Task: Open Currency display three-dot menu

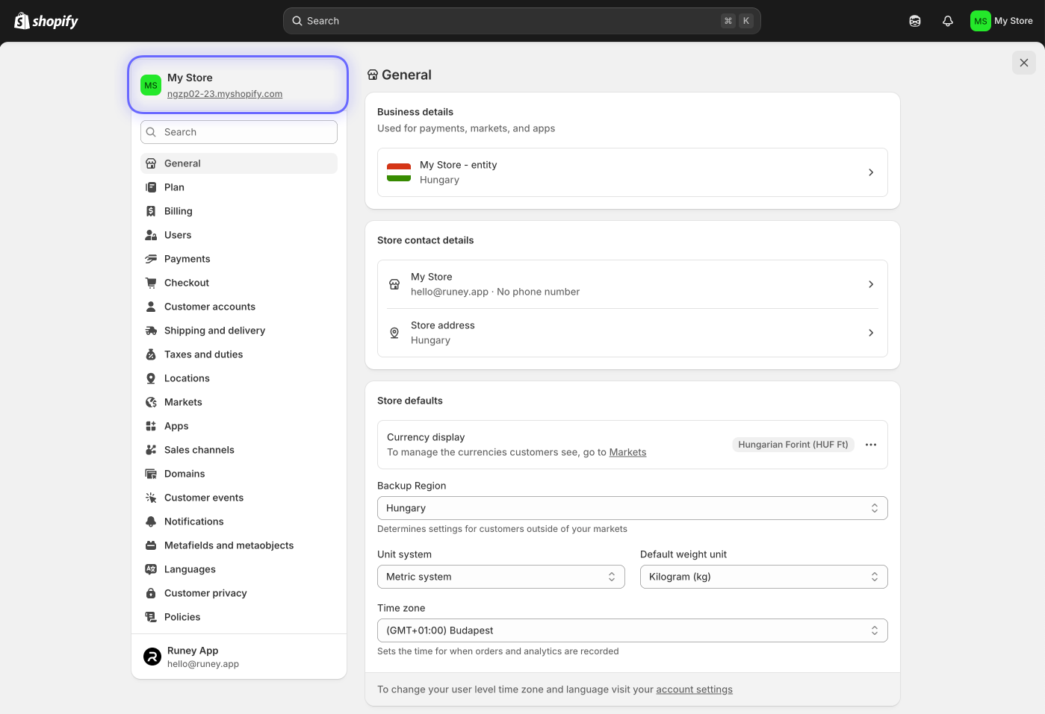Action: point(871,445)
